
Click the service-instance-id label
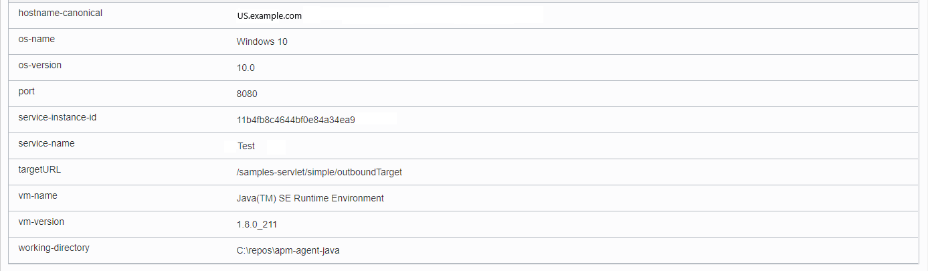58,118
